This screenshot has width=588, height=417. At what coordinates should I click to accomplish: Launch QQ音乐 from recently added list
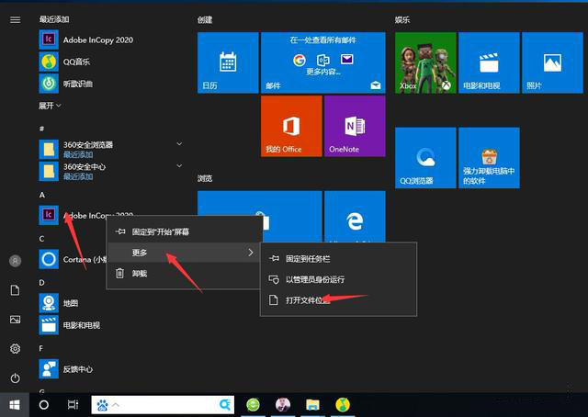[64, 62]
